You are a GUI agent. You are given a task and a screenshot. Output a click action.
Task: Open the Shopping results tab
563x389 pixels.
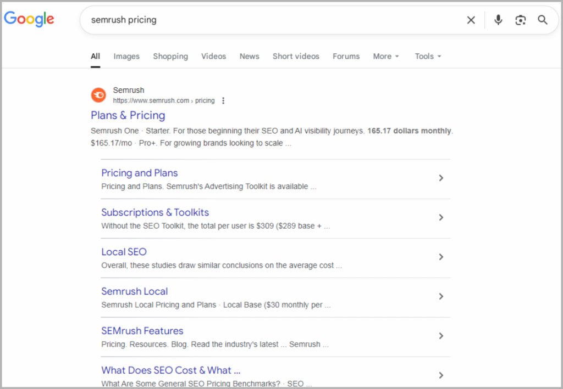(170, 56)
